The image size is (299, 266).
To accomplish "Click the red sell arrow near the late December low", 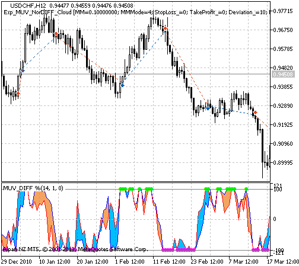I will (18, 94).
